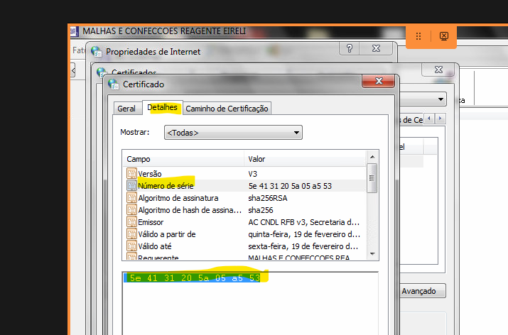Close the Certificado dialog
Viewport: 508px width, 335px height.
[379, 83]
